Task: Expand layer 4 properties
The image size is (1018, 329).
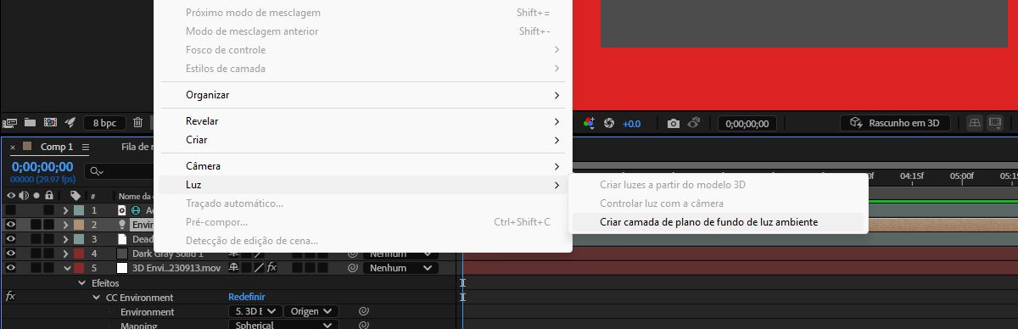Action: click(65, 254)
